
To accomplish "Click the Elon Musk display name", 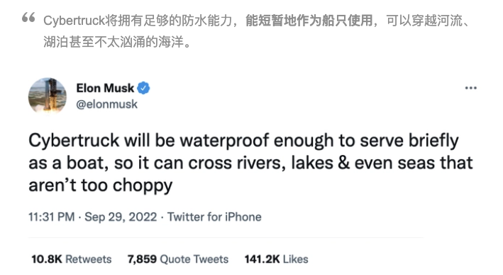I will coord(105,88).
